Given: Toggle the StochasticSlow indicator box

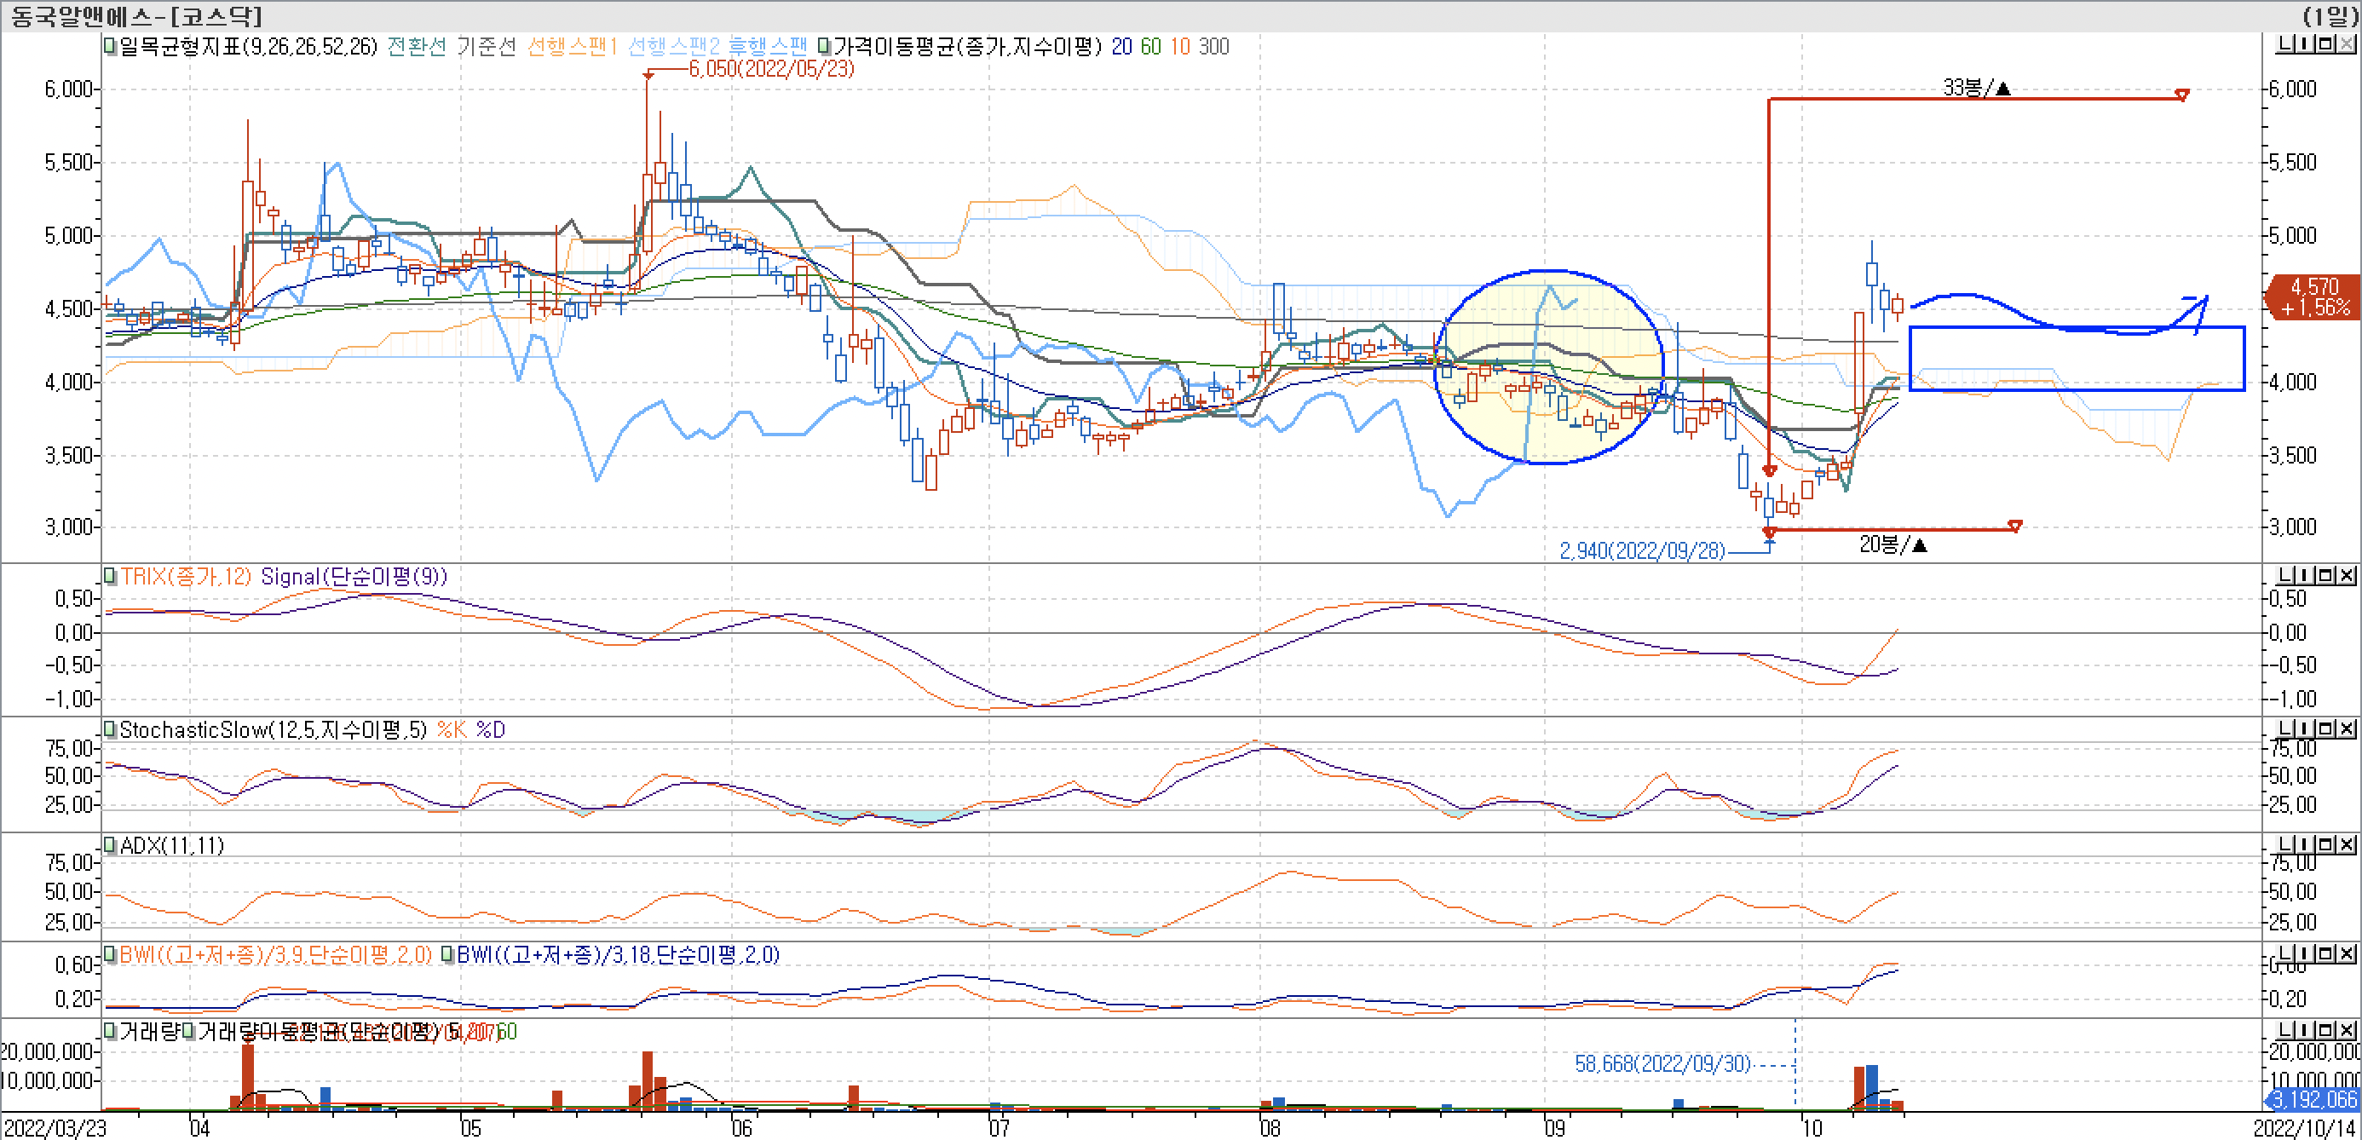Looking at the screenshot, I should pos(110,729).
